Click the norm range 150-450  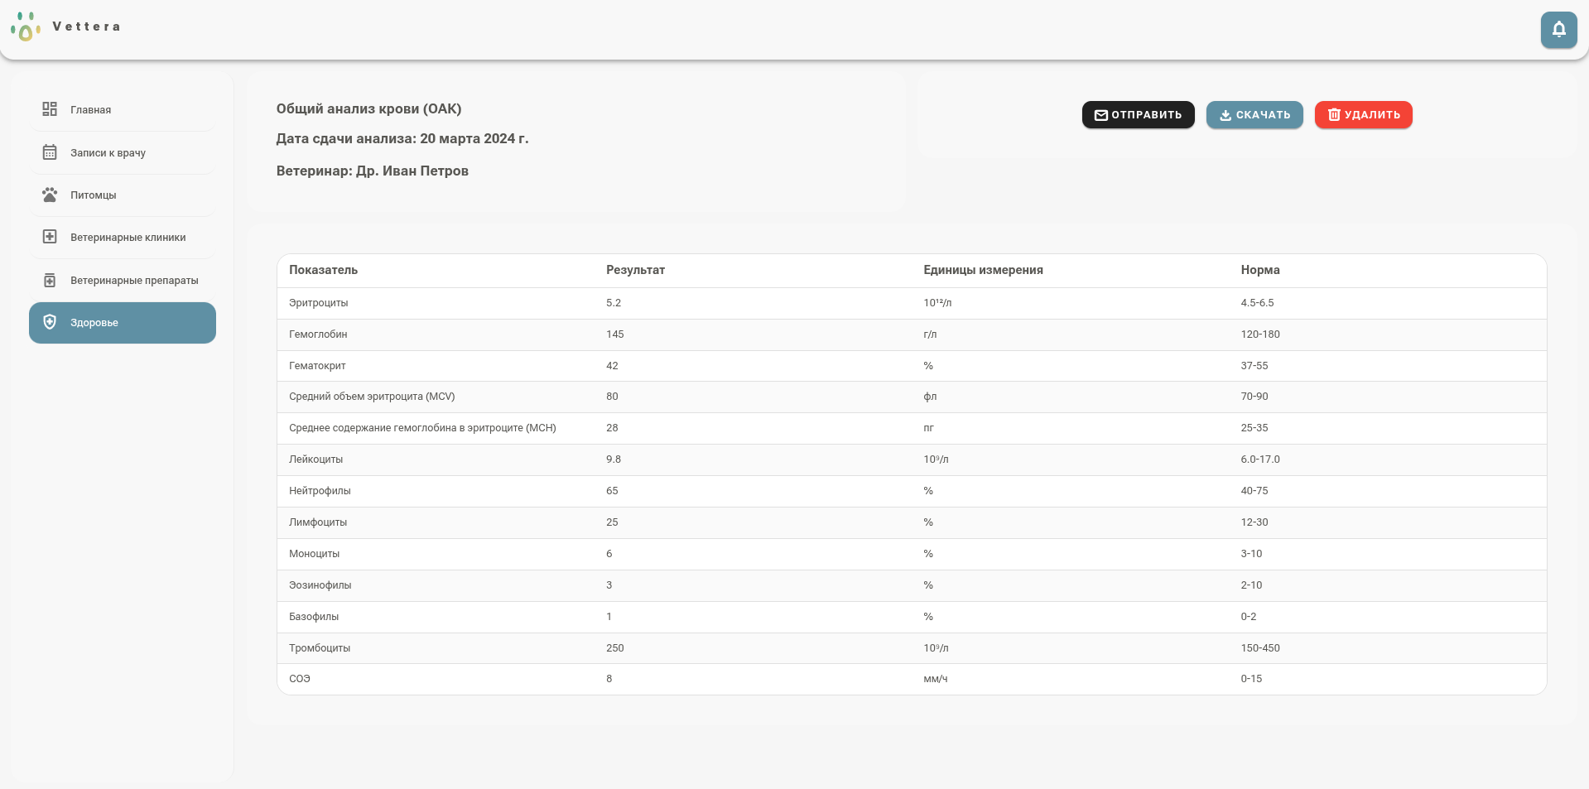coord(1260,648)
